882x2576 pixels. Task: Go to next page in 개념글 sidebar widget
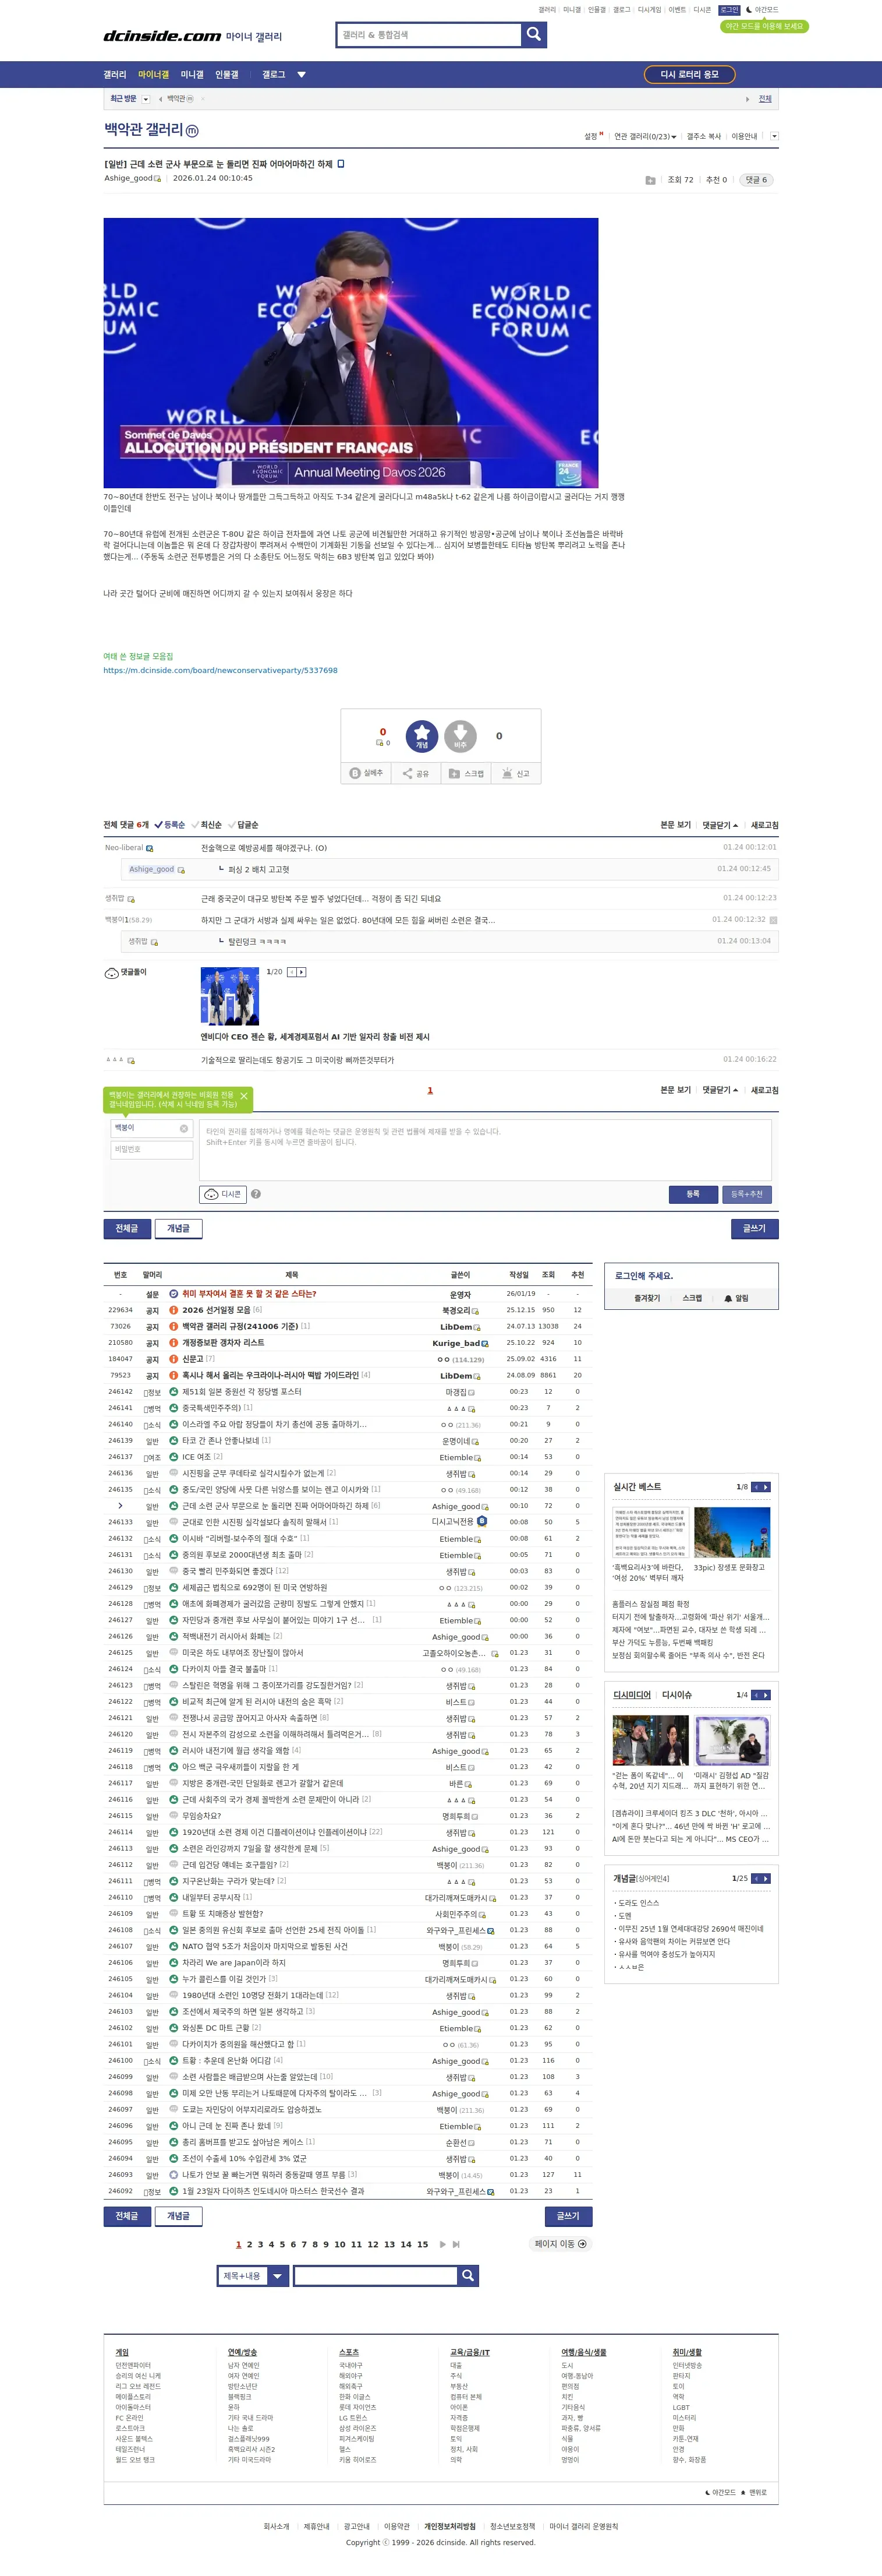pyautogui.click(x=766, y=1878)
